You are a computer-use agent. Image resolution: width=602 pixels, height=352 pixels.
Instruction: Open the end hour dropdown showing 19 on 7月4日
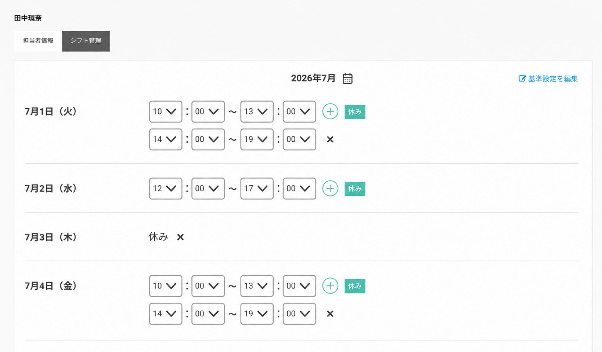(x=257, y=314)
